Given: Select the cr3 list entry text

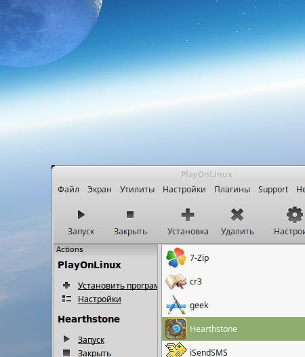Looking at the screenshot, I should click(x=196, y=282).
